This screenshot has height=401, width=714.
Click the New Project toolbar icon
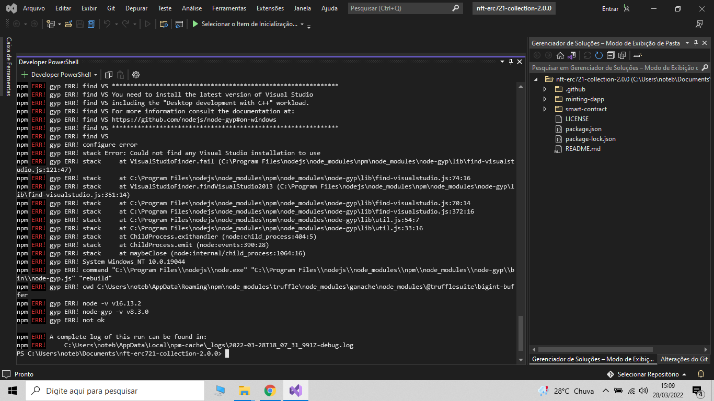(51, 24)
